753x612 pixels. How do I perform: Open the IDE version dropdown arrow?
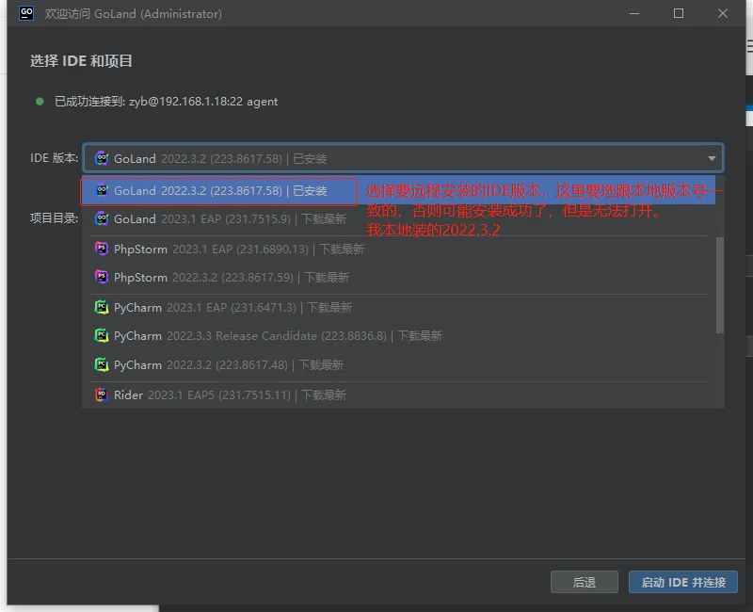click(712, 158)
